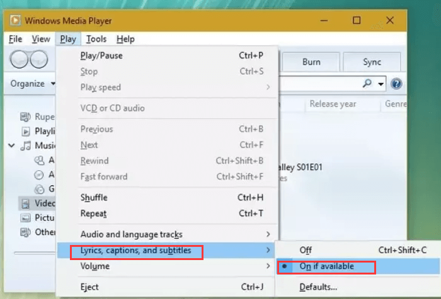
Task: Click the back navigation round button
Action: (19, 60)
